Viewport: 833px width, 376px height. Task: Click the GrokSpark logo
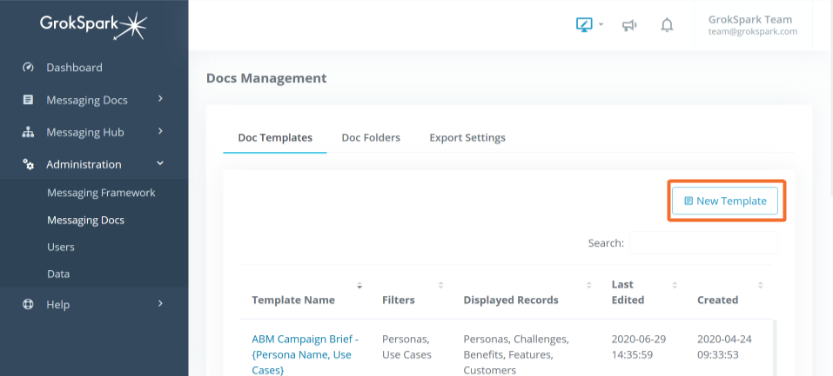93,25
